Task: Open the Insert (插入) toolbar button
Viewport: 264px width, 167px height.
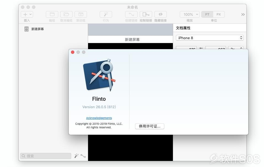Action: tap(27, 14)
